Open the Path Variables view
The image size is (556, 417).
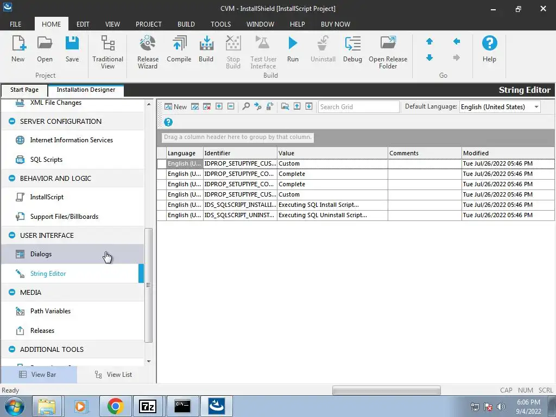[x=72, y=311]
